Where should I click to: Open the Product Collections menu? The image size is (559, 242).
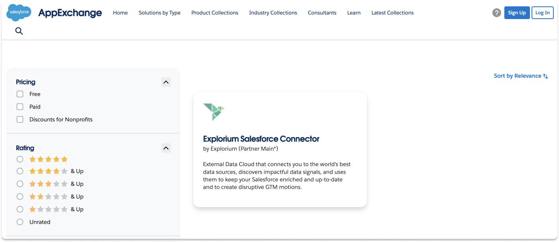[x=214, y=12]
